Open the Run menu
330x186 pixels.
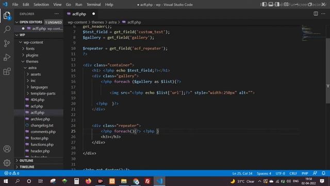pyautogui.click(x=79, y=5)
